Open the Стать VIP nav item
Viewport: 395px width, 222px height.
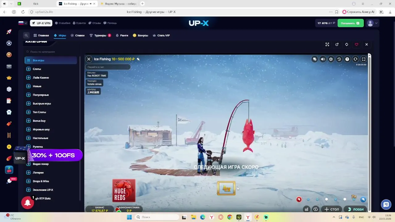(161, 35)
